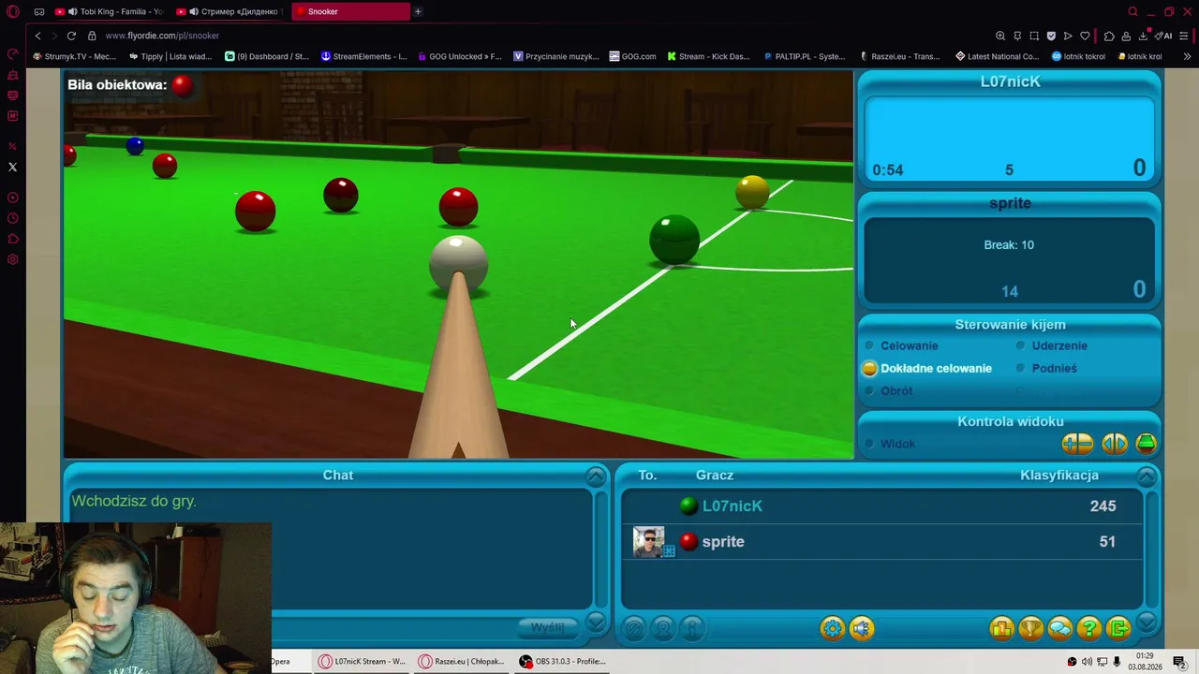Viewport: 1199px width, 674px height.
Task: Click the blue ball on the table
Action: click(135, 145)
